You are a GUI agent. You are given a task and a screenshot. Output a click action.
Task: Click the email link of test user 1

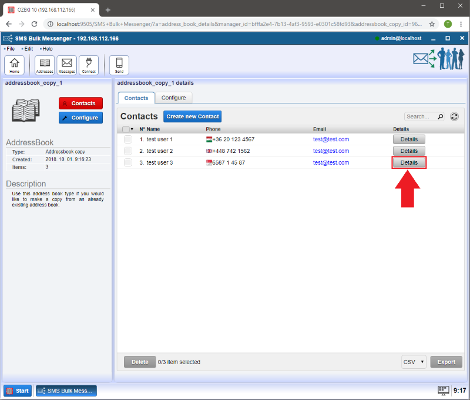[331, 139]
